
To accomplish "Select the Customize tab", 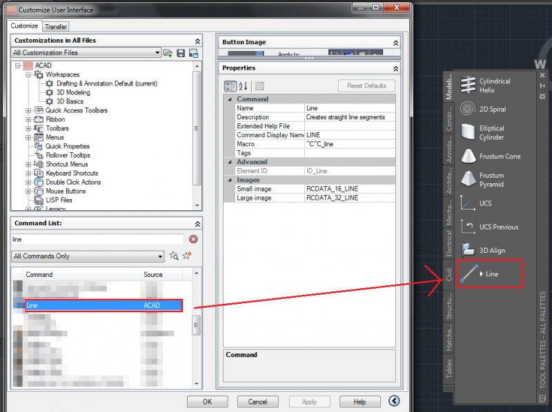I will point(24,26).
